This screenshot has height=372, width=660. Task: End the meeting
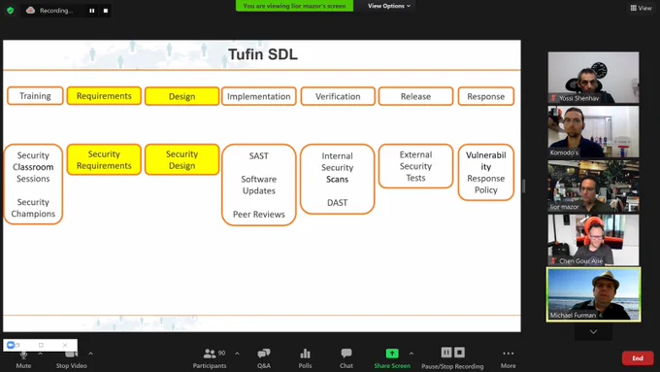pos(638,358)
